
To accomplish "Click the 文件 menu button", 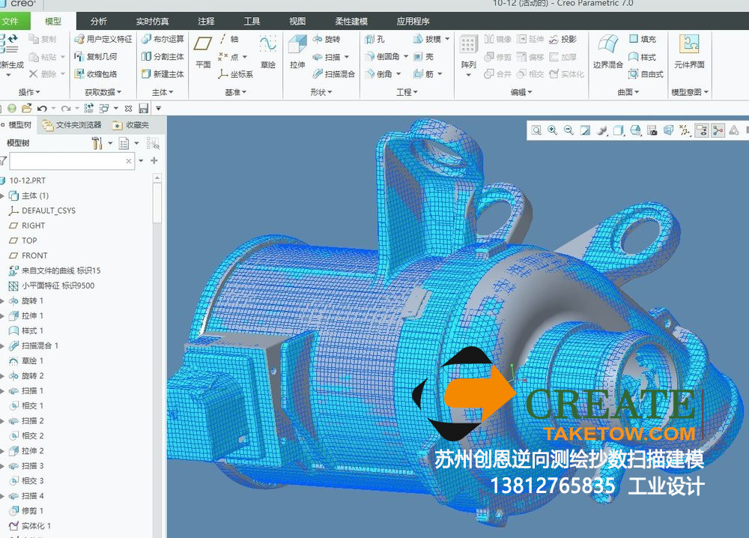I will pyautogui.click(x=10, y=22).
